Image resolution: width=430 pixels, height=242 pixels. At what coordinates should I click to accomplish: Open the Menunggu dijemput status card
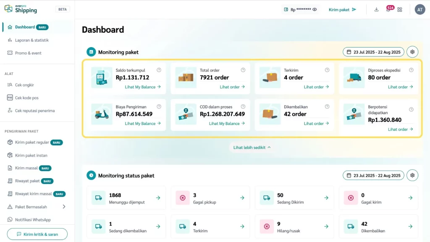coord(126,198)
